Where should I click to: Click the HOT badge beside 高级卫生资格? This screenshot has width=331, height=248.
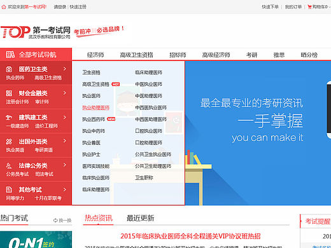coord(116,85)
